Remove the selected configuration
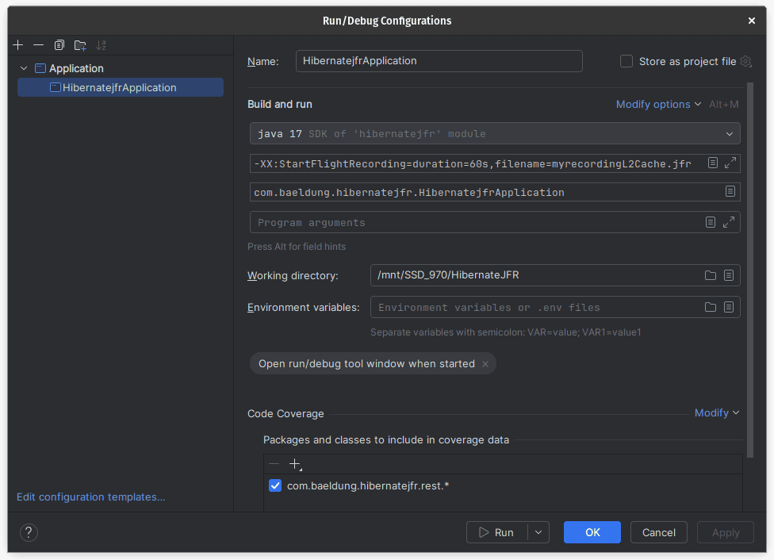 coord(39,45)
